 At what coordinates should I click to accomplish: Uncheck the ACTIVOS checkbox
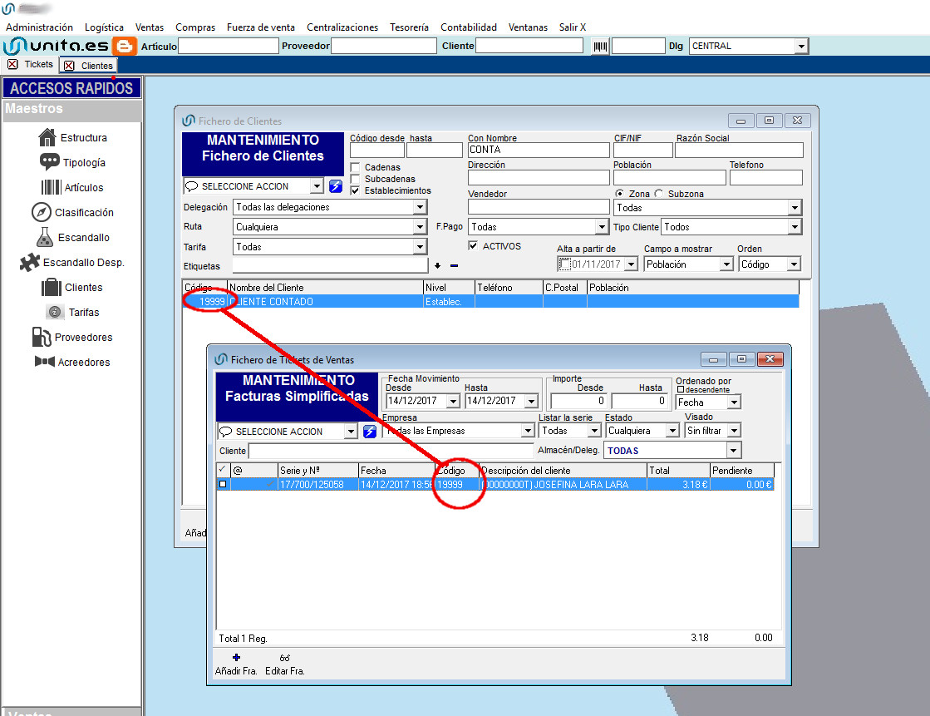pos(473,246)
